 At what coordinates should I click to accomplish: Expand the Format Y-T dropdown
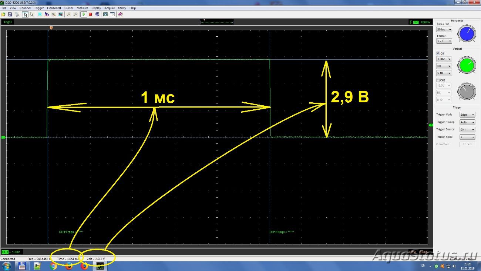tap(444, 41)
